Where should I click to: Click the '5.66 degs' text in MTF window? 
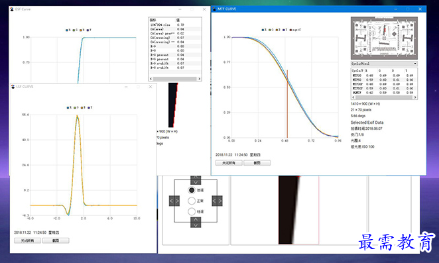358,116
